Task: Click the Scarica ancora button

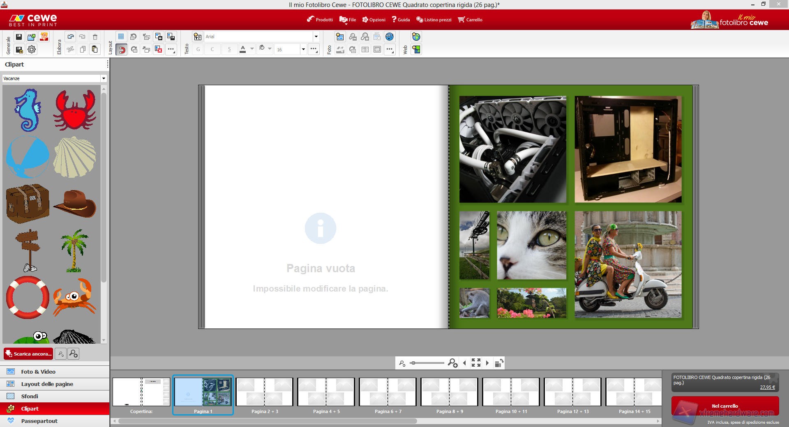Action: (x=28, y=354)
